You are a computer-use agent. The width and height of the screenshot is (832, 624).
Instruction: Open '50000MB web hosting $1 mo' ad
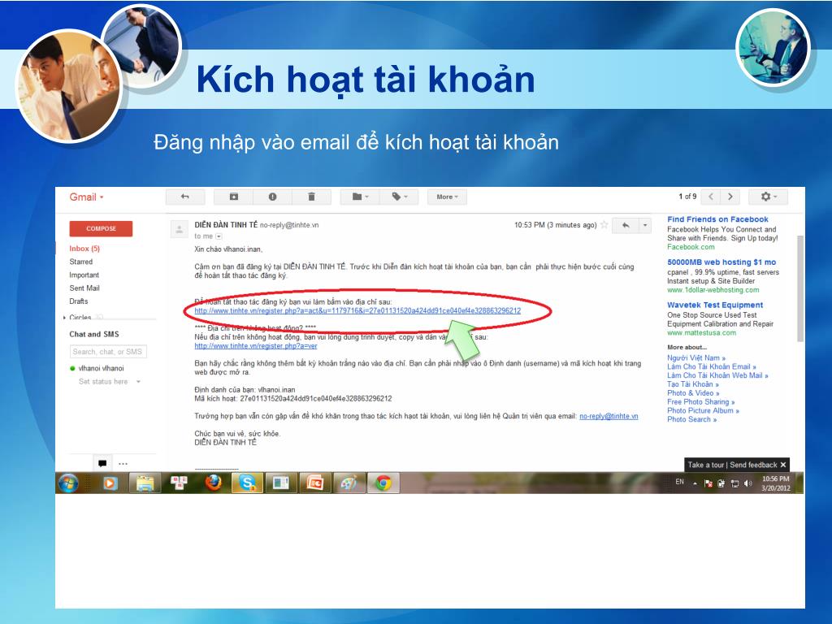click(x=721, y=262)
